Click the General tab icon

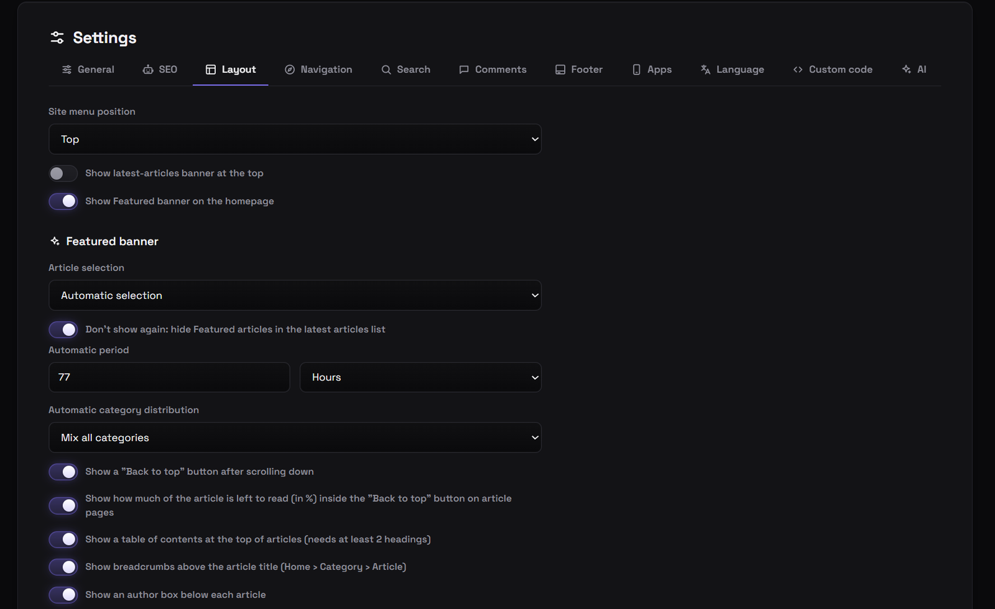67,70
